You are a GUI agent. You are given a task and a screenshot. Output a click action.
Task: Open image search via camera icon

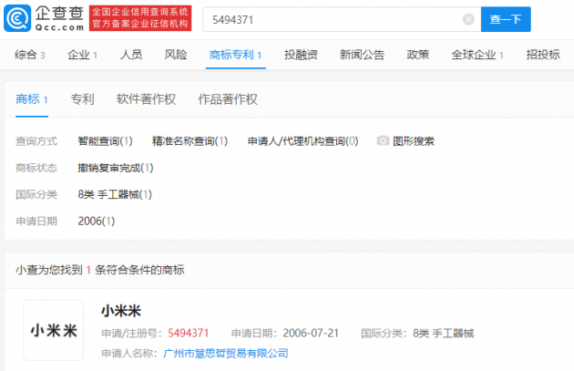coord(383,140)
